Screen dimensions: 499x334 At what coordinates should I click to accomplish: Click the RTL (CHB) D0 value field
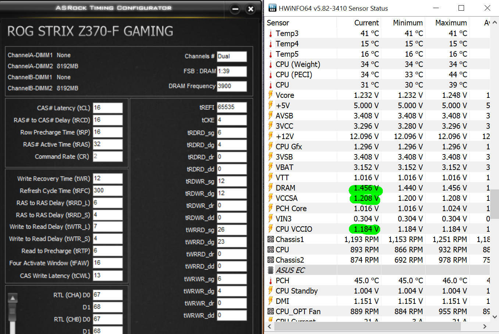(107, 319)
